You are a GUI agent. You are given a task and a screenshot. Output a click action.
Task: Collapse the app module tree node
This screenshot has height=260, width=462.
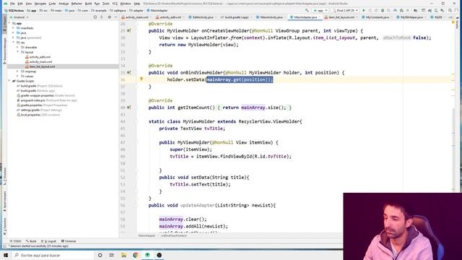(9, 23)
